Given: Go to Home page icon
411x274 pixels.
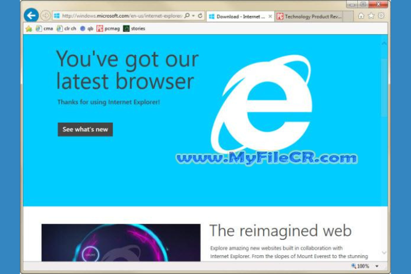Looking at the screenshot, I should click(x=361, y=16).
